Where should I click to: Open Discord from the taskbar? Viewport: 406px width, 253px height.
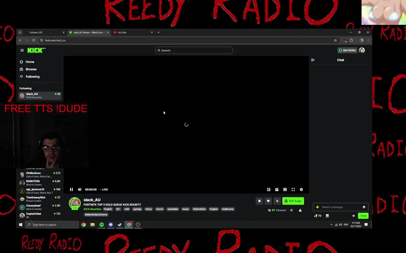(x=110, y=225)
